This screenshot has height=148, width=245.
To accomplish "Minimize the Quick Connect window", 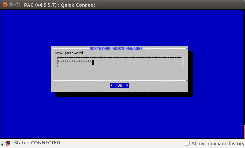I will (x=11, y=5).
